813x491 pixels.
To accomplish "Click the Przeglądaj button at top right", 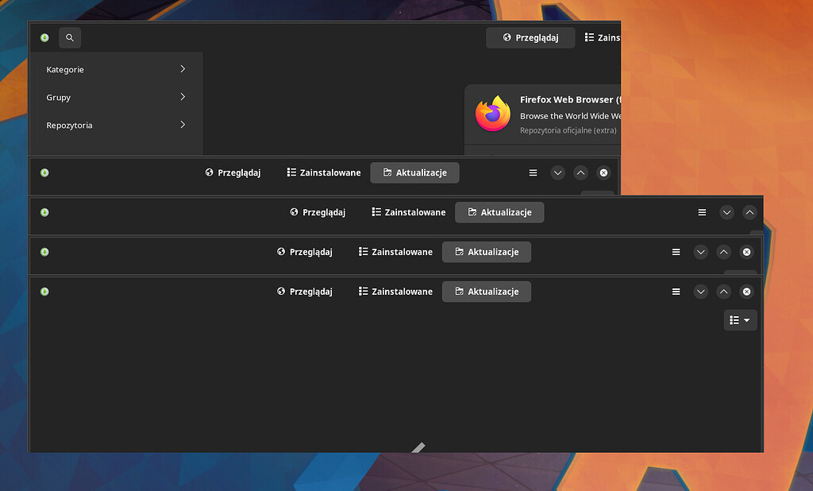I will 530,37.
